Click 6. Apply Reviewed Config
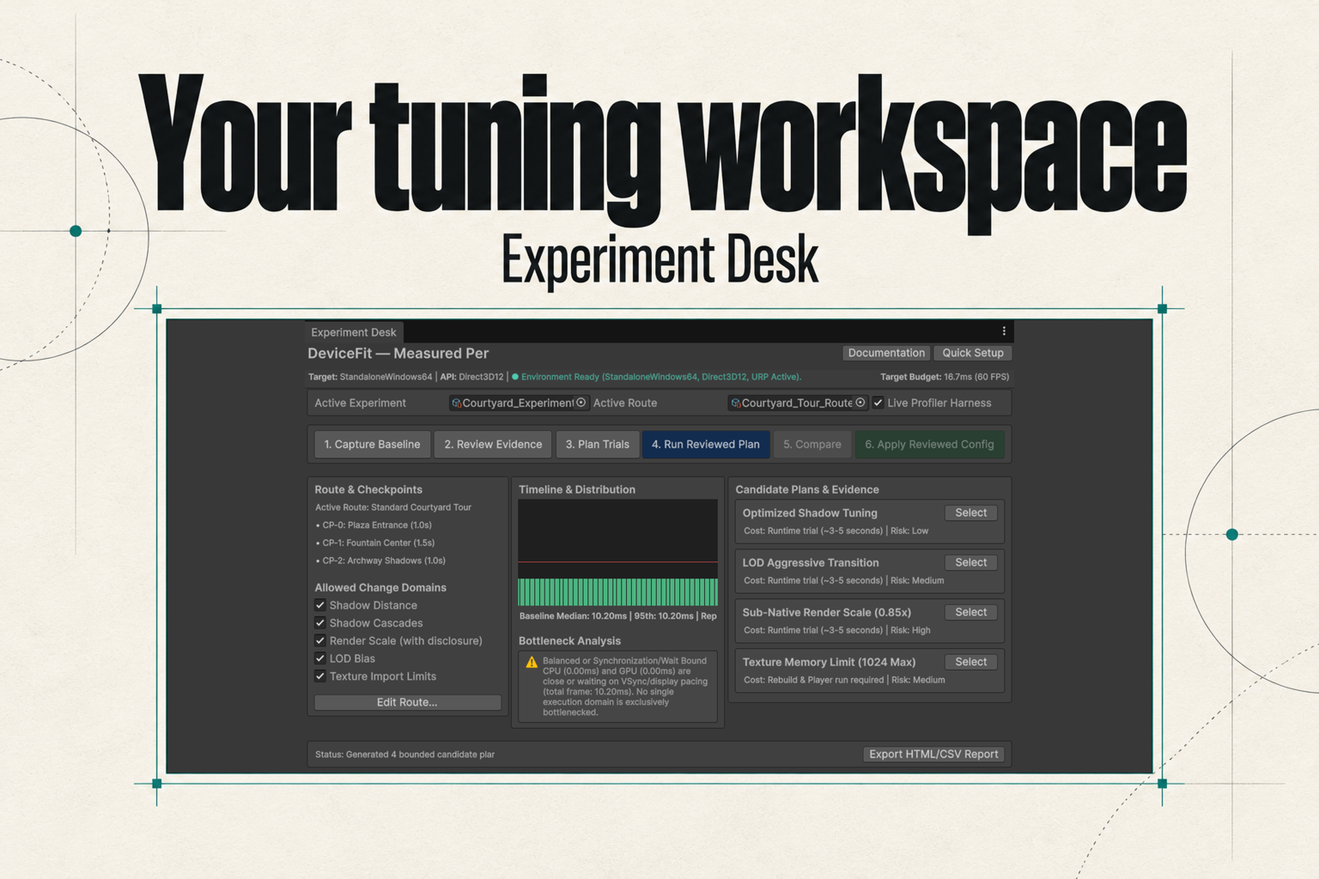 pyautogui.click(x=929, y=444)
